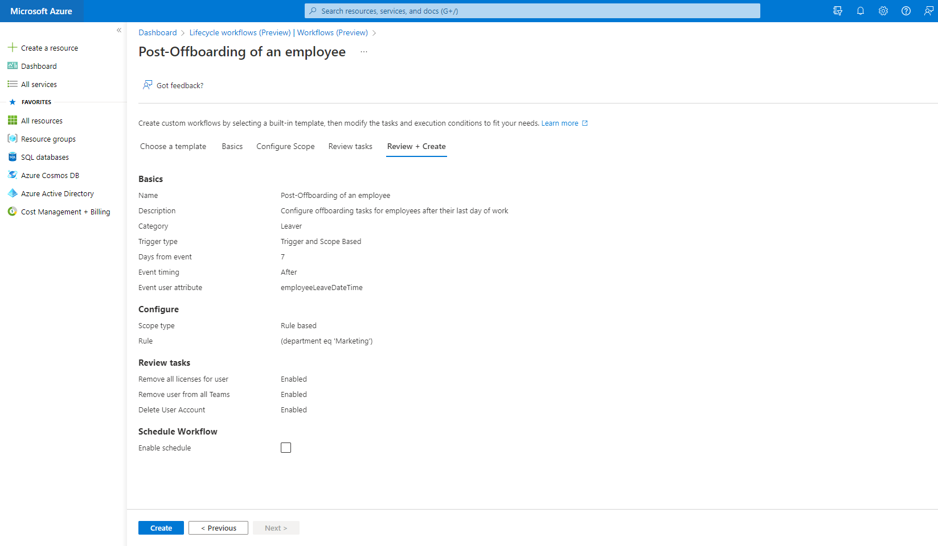Click the 'Workflows (Preview)' breadcrumb link
Viewport: 938px width, 546px height.
tap(333, 33)
